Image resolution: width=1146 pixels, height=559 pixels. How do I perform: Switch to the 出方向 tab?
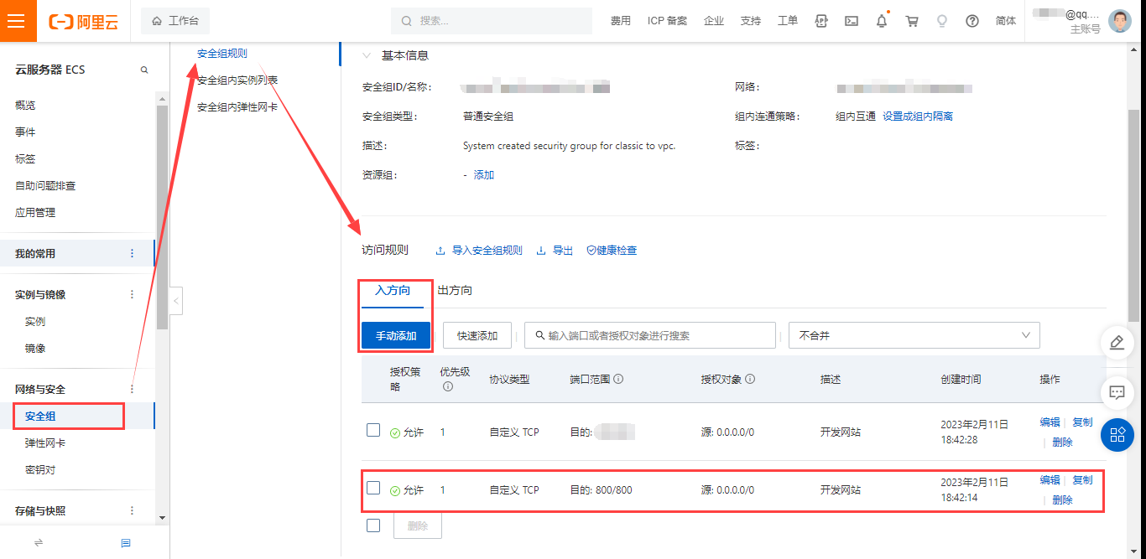click(455, 291)
